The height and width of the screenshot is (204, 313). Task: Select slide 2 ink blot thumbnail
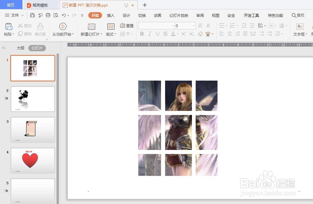33,99
